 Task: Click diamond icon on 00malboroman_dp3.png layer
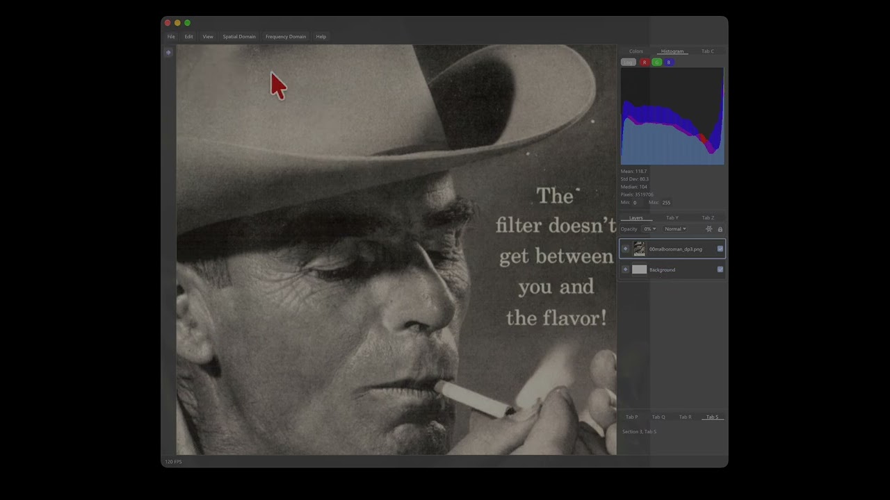(626, 249)
